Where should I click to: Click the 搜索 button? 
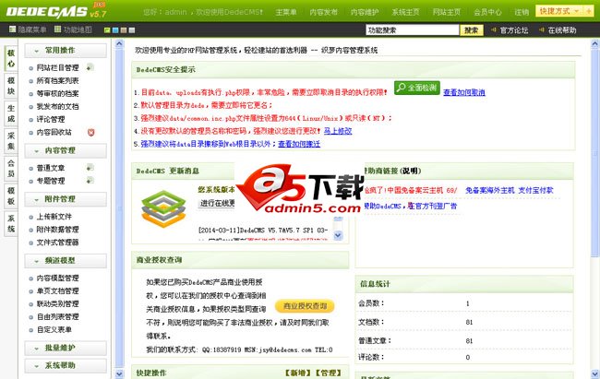click(472, 30)
